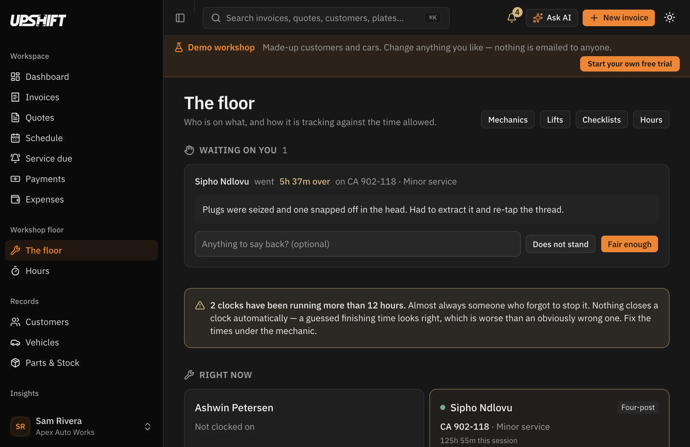The width and height of the screenshot is (690, 447).
Task: Expand the Sam Rivera account switcher
Action: [x=148, y=427]
